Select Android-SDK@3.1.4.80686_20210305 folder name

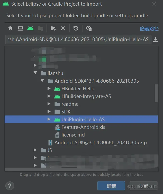97,81
